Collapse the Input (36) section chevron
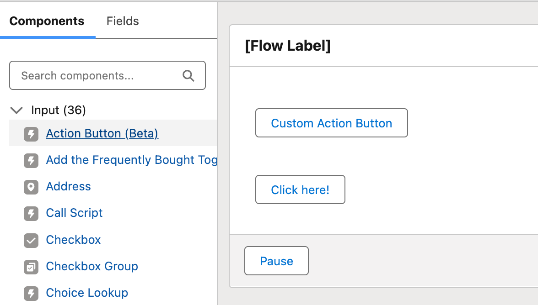Screen dimensions: 538x305 click(17, 110)
